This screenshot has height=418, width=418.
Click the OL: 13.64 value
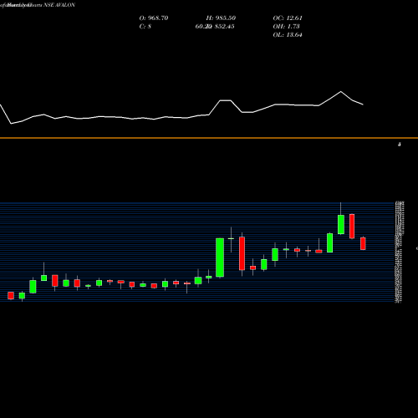[288, 35]
